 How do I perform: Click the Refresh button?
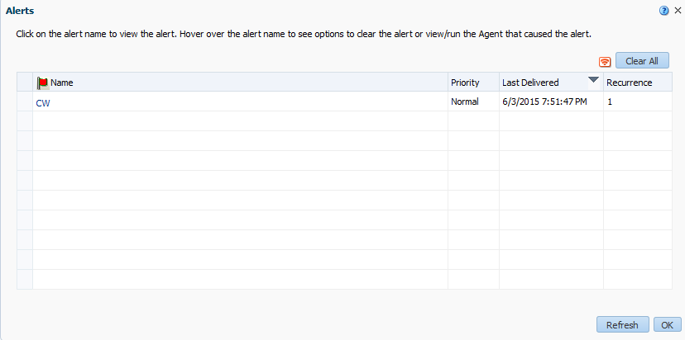[x=622, y=325]
